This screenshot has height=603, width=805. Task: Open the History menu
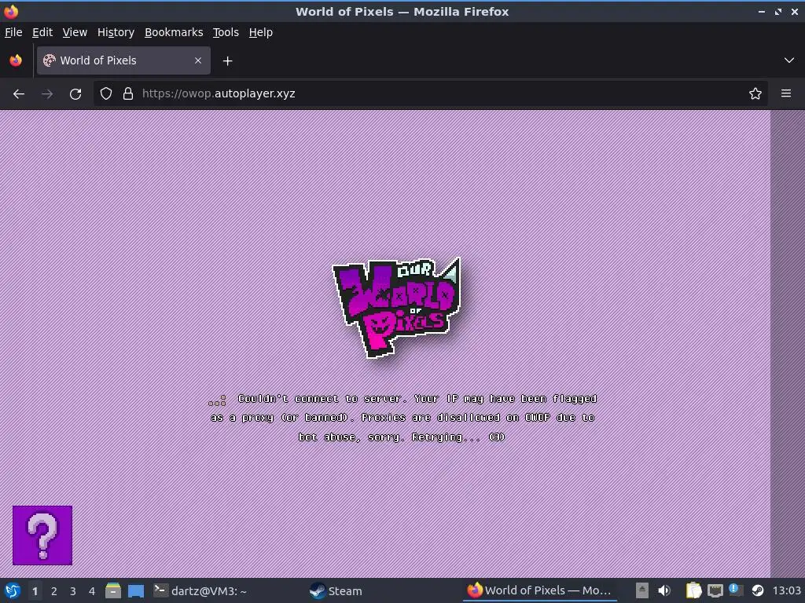(116, 32)
